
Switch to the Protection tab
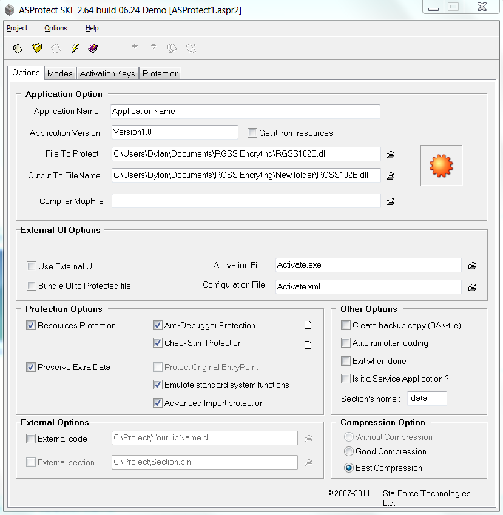pyautogui.click(x=160, y=73)
